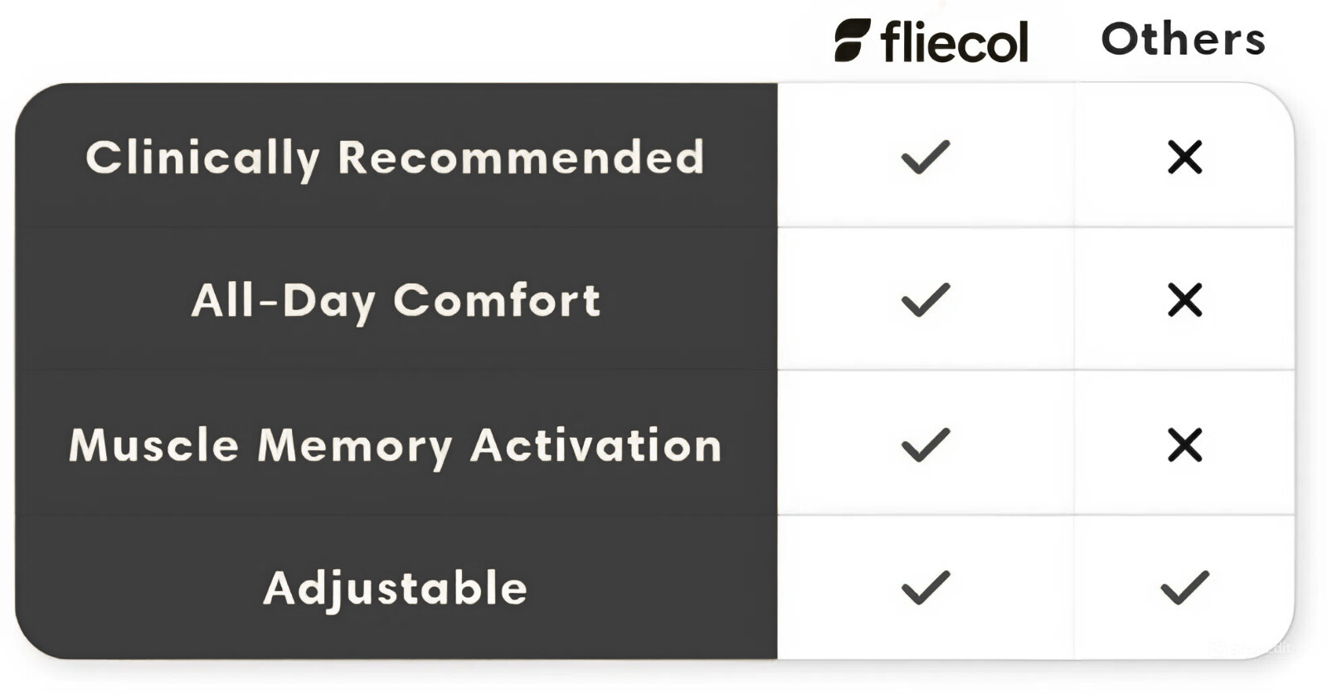
Task: Click fliecol checkmark for Clinically Recommended
Action: click(926, 157)
